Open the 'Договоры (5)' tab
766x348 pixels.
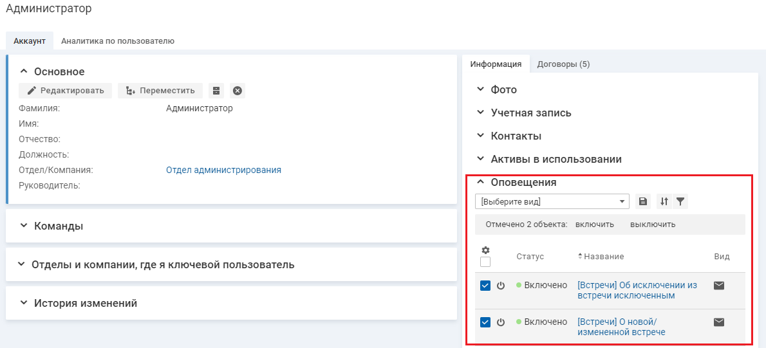pyautogui.click(x=563, y=64)
